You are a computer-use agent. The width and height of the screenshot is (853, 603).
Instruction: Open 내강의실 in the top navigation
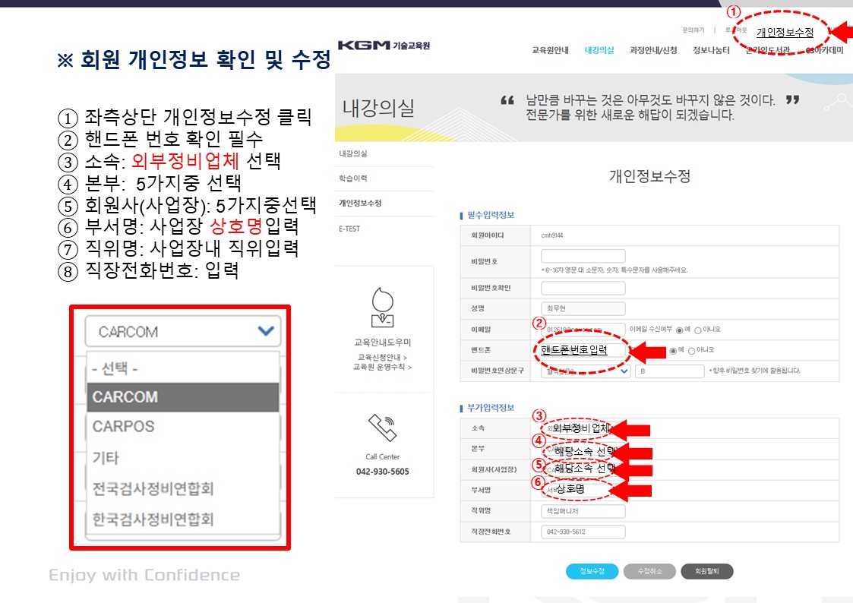[599, 51]
